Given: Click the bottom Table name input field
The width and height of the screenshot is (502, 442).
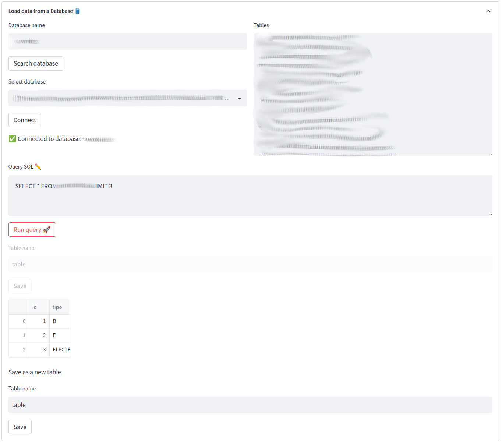Looking at the screenshot, I should click(250, 405).
